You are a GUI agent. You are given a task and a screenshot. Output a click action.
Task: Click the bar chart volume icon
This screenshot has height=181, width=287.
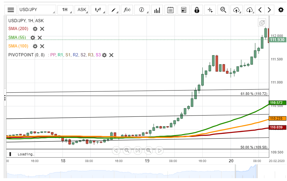pyautogui.click(x=157, y=10)
